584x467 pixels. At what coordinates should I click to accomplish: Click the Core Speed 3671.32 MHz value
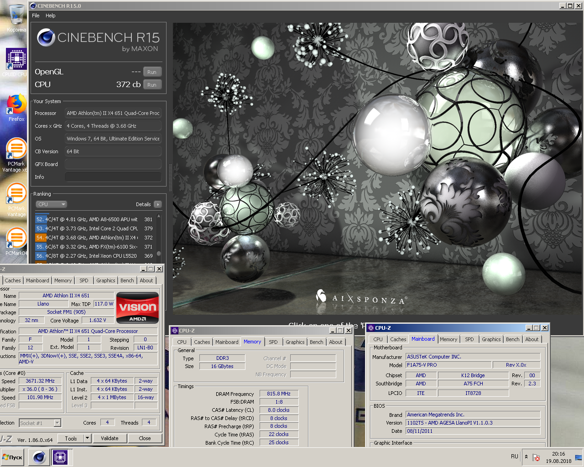(40, 381)
